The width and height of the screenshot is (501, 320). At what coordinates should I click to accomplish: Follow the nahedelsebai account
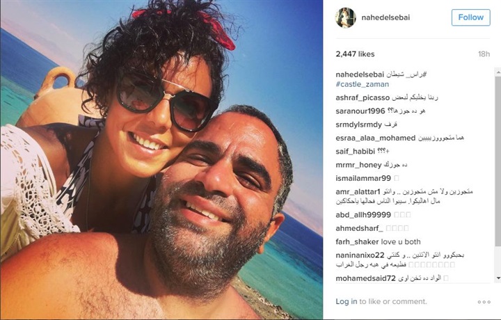point(470,17)
